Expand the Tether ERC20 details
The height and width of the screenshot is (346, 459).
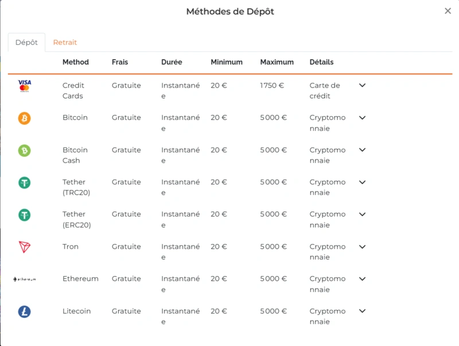click(362, 215)
